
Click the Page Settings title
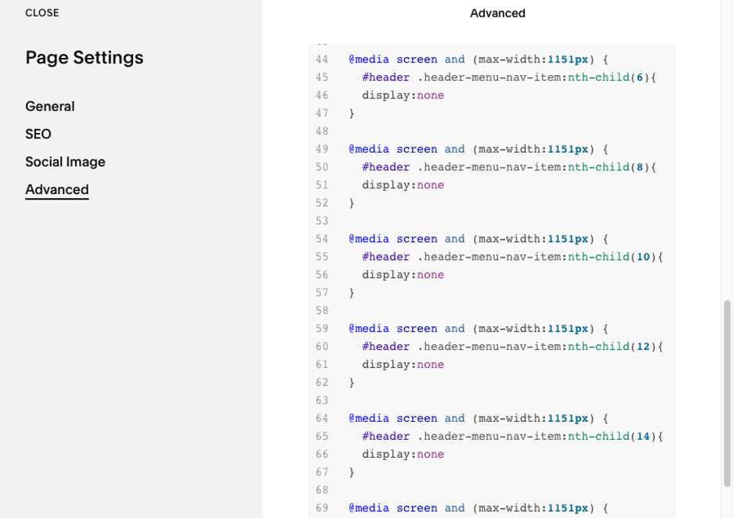(85, 58)
